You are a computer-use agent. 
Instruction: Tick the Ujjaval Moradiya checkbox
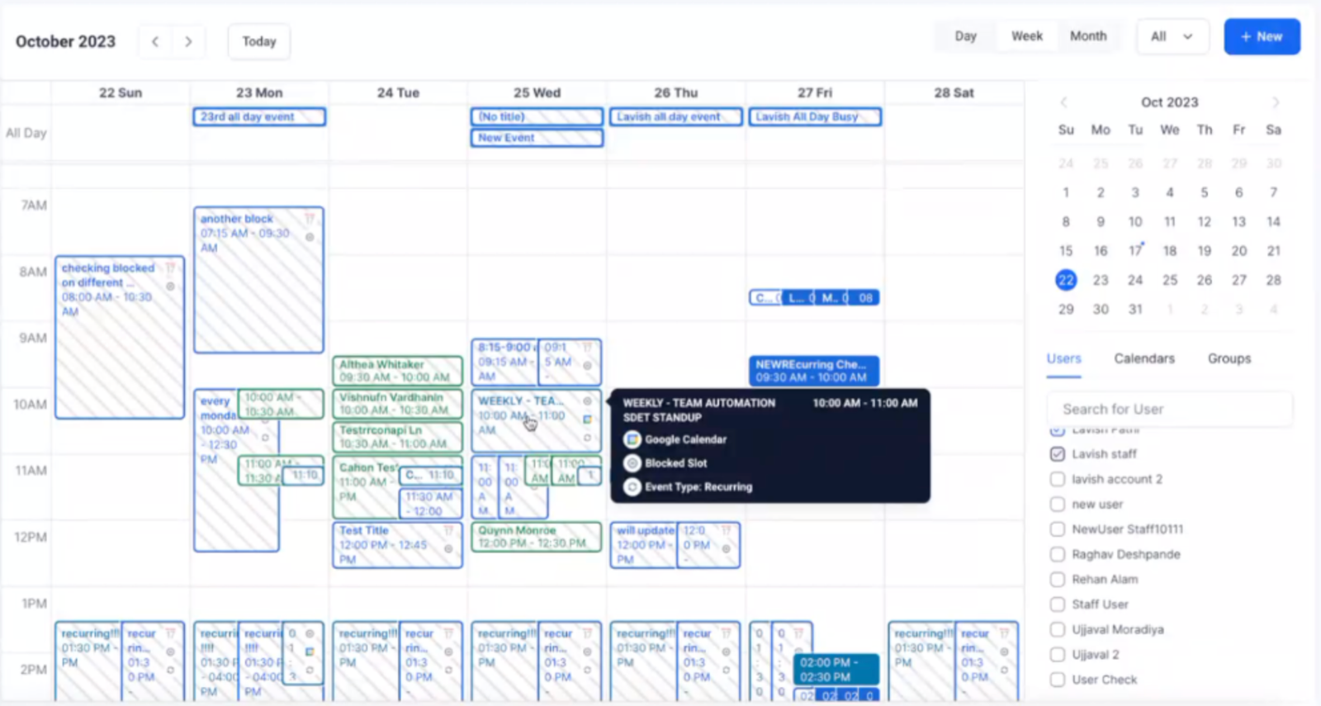point(1058,629)
